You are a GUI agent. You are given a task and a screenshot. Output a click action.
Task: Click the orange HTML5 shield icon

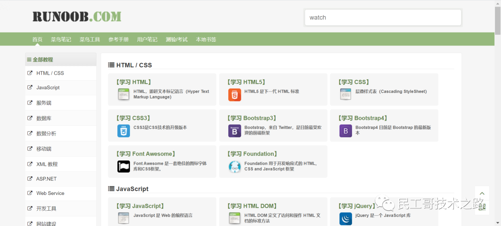(x=235, y=95)
